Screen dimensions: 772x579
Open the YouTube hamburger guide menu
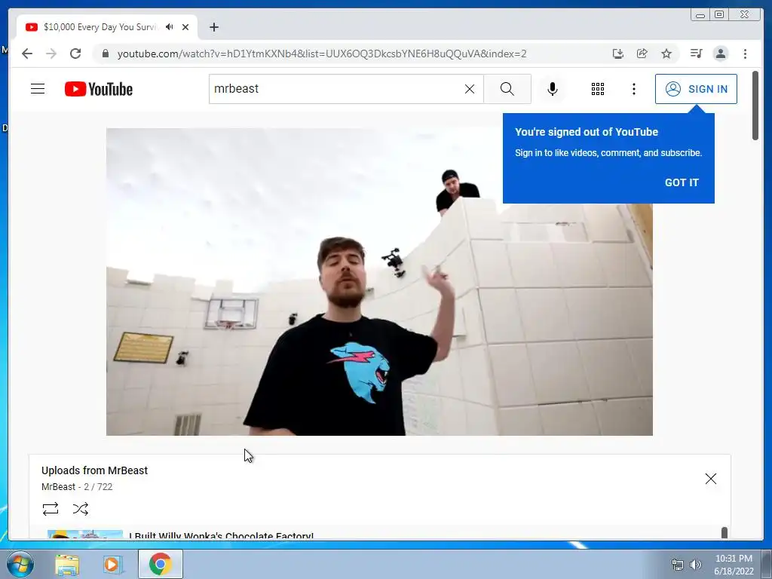tap(38, 89)
